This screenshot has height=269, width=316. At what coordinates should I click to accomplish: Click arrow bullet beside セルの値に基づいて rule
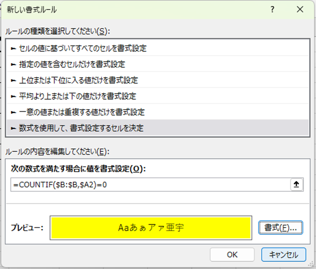point(14,49)
